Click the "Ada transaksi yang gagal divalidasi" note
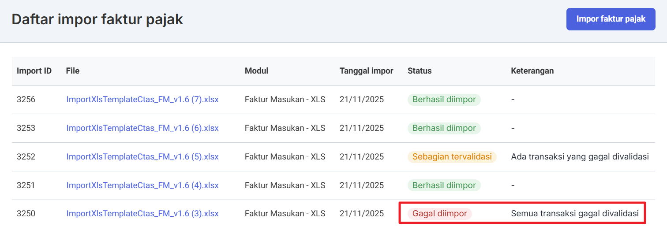This screenshot has height=226, width=667. click(580, 157)
